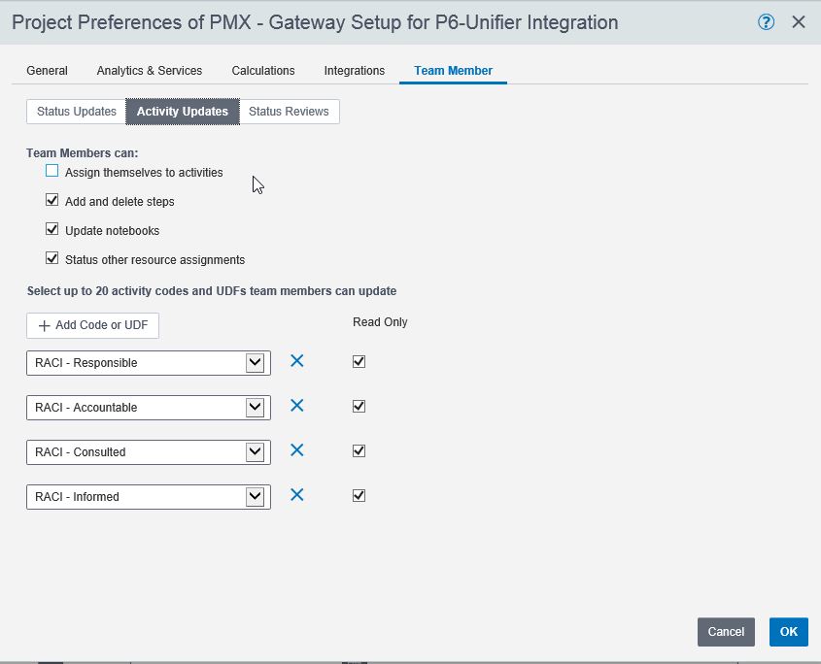821x664 pixels.
Task: Open the Analytics & Services tab
Action: tap(150, 71)
